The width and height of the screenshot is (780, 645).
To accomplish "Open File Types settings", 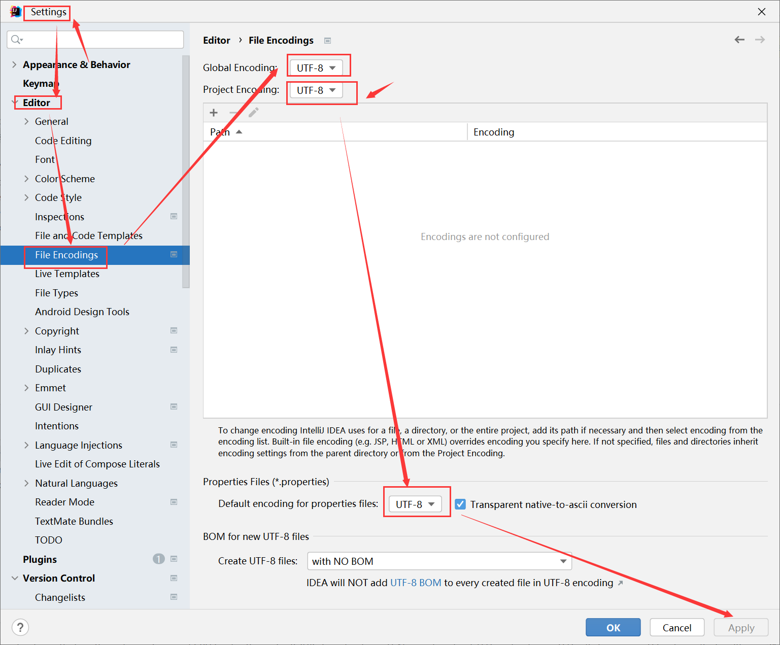I will pyautogui.click(x=56, y=293).
